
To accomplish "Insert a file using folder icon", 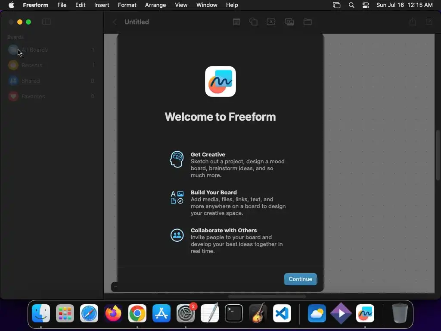I will [307, 22].
